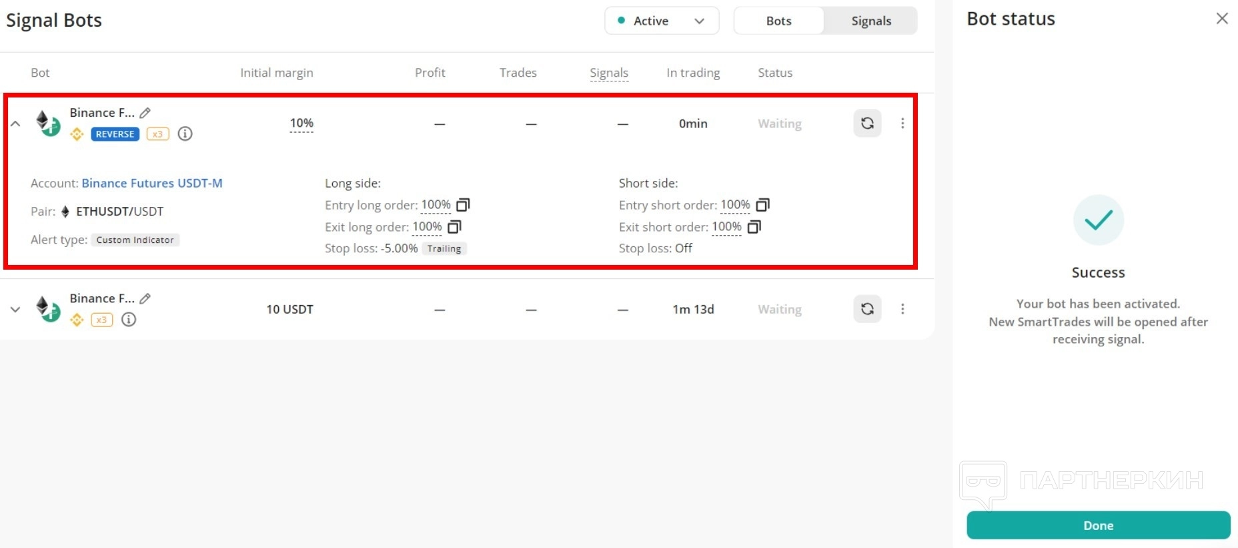Open the Active status filter dropdown

[x=662, y=21]
